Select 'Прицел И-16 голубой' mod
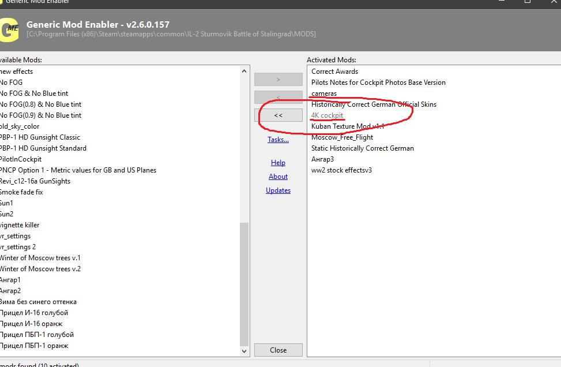The height and width of the screenshot is (367, 561). 34,313
